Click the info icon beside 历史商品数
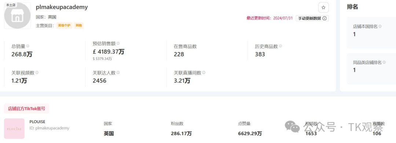 point(280,46)
